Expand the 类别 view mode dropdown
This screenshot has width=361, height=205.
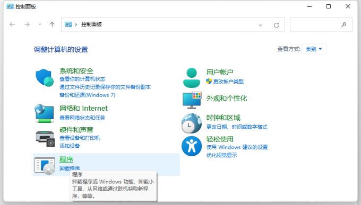[314, 49]
